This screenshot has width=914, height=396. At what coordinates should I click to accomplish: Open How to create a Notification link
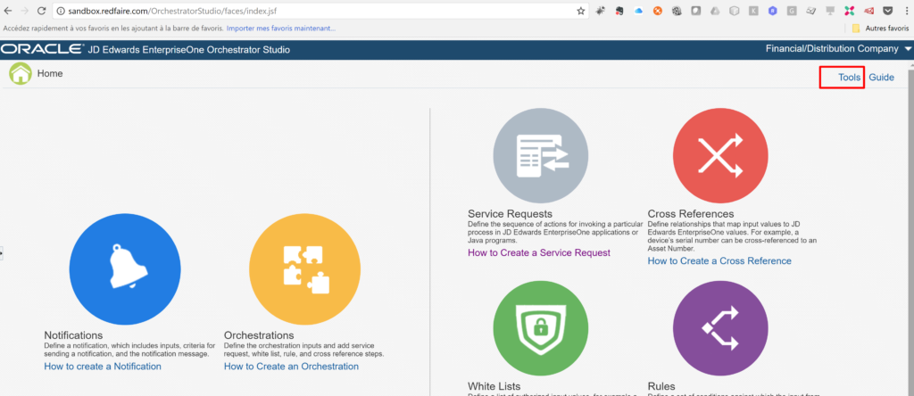click(103, 367)
